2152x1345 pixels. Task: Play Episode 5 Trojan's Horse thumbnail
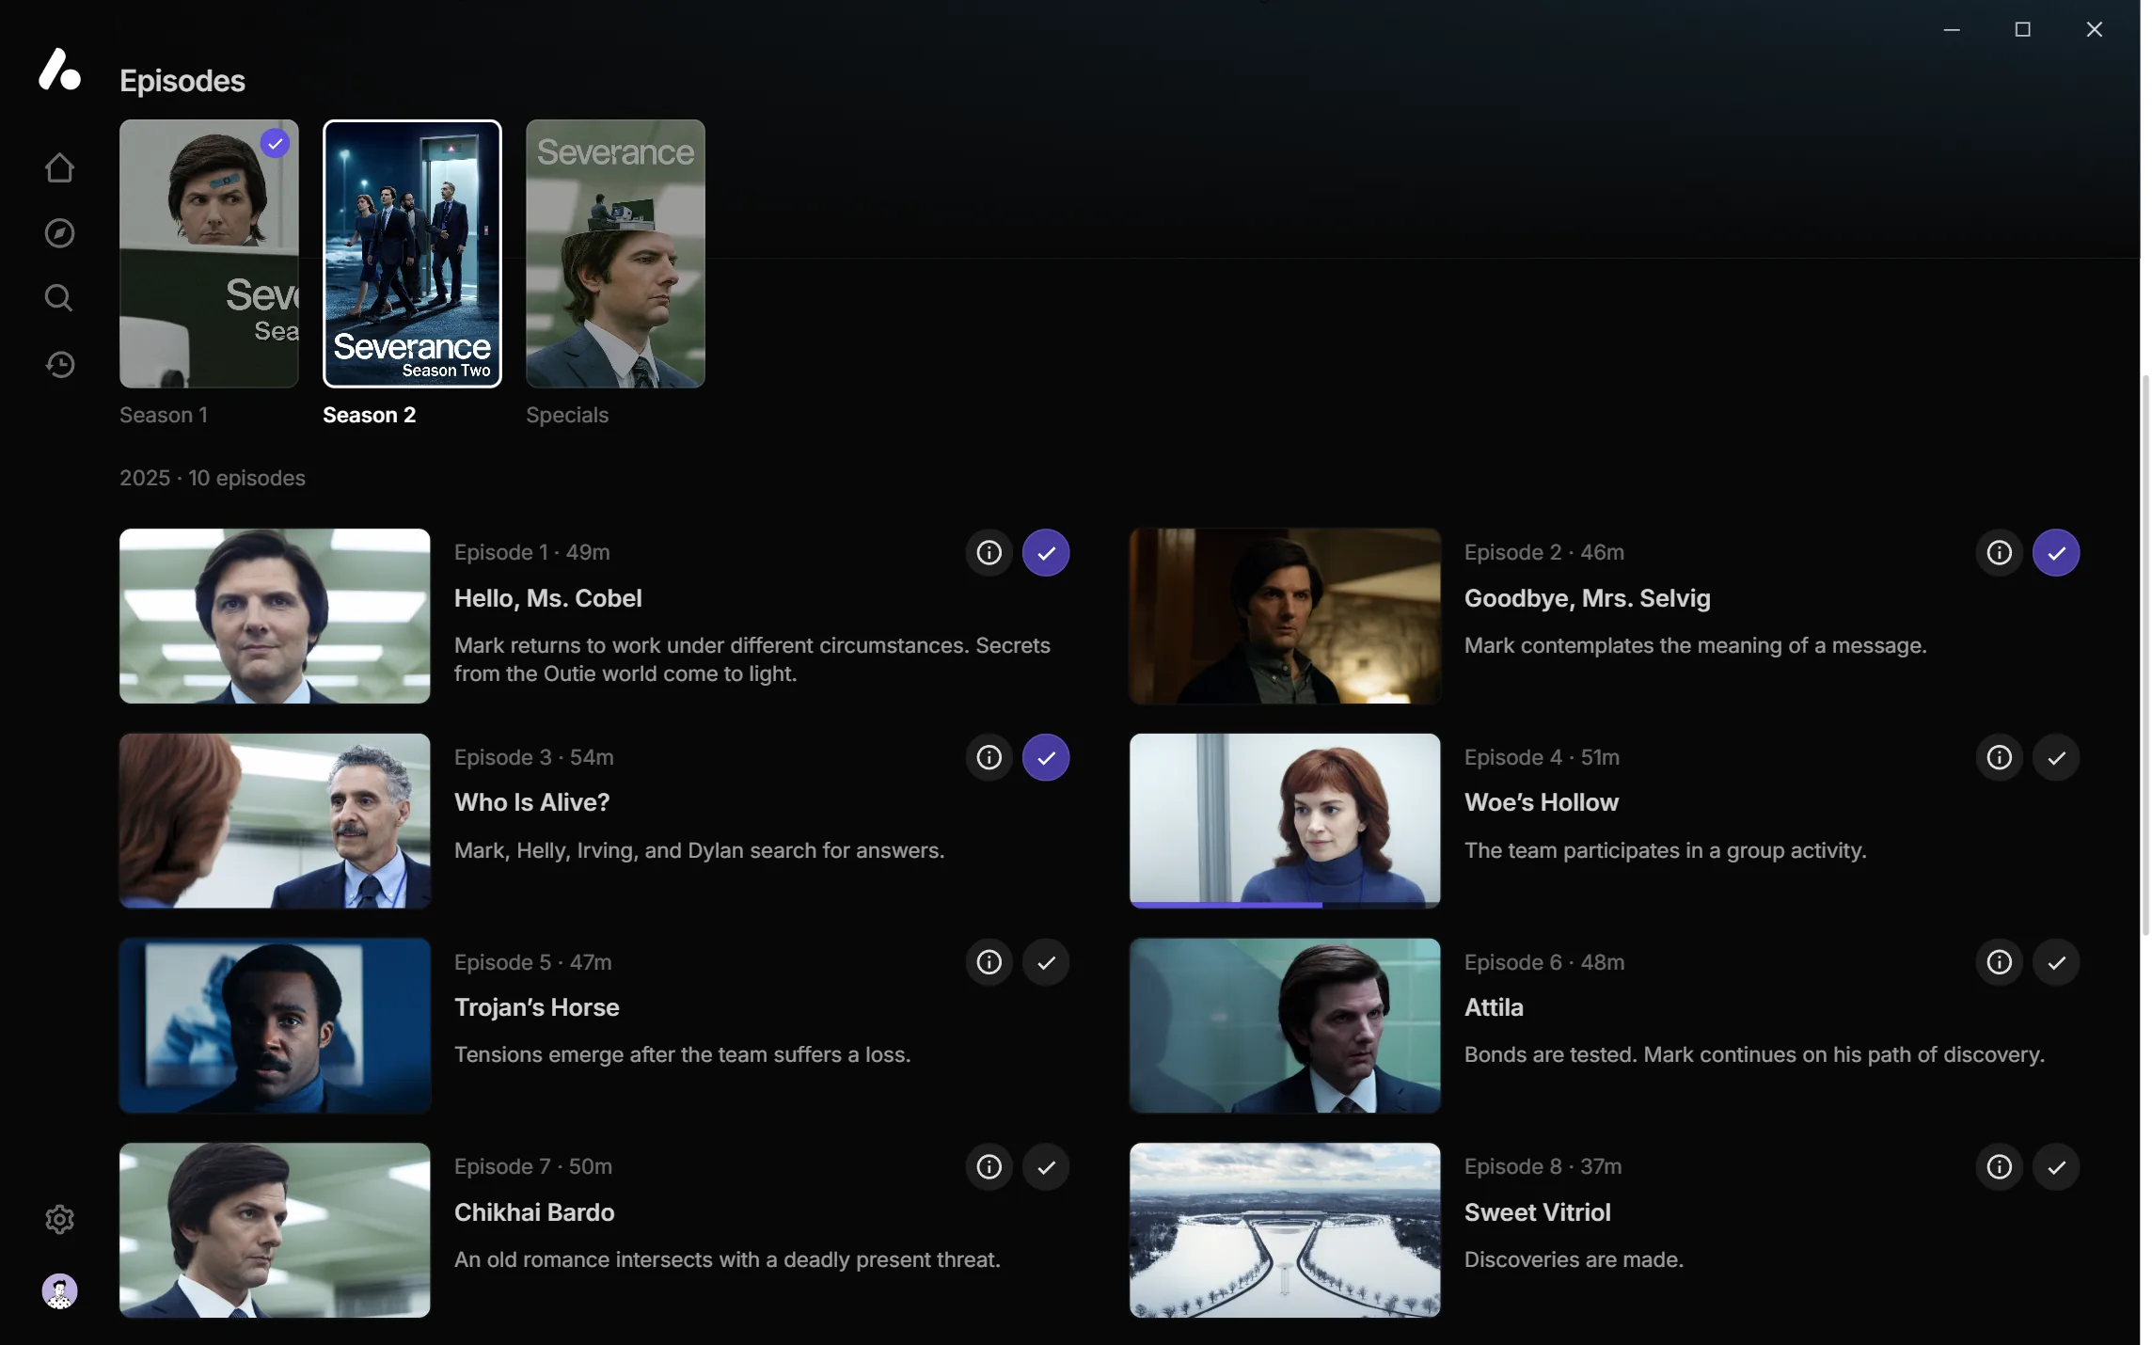pyautogui.click(x=275, y=1025)
